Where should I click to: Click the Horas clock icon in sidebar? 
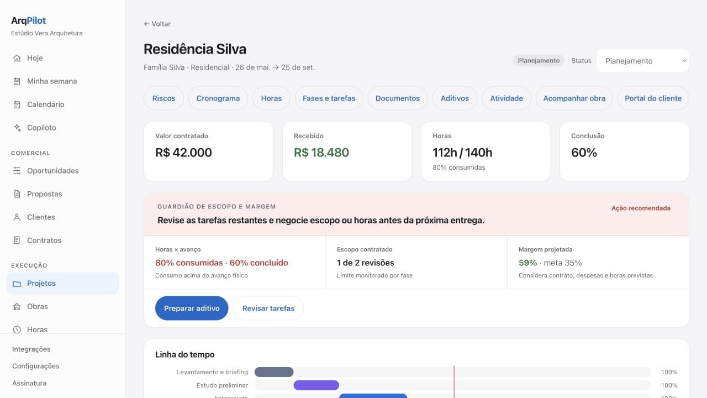coord(17,329)
